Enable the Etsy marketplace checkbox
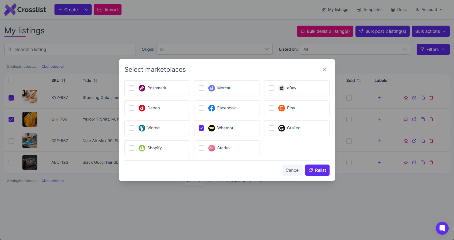 coord(271,108)
